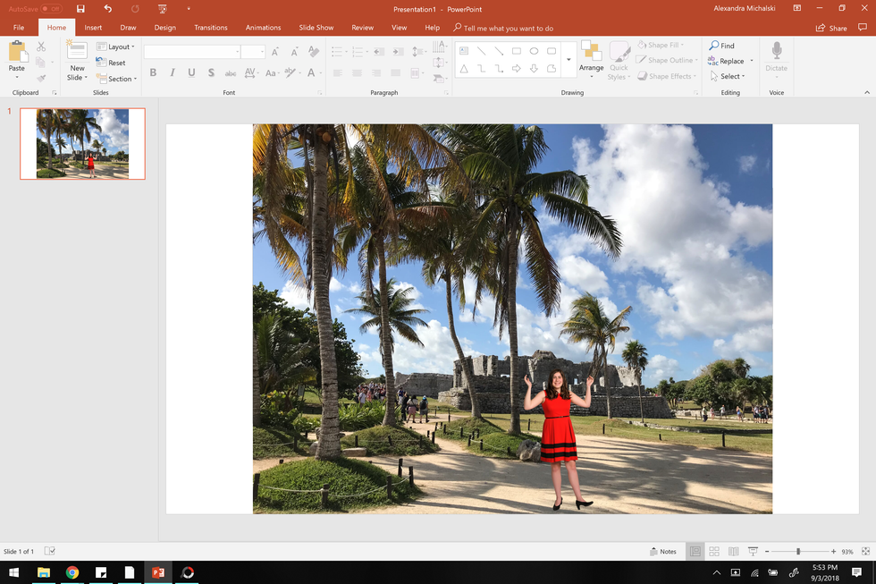The height and width of the screenshot is (584, 876).
Task: Click the Undo arrow icon
Action: [107, 8]
